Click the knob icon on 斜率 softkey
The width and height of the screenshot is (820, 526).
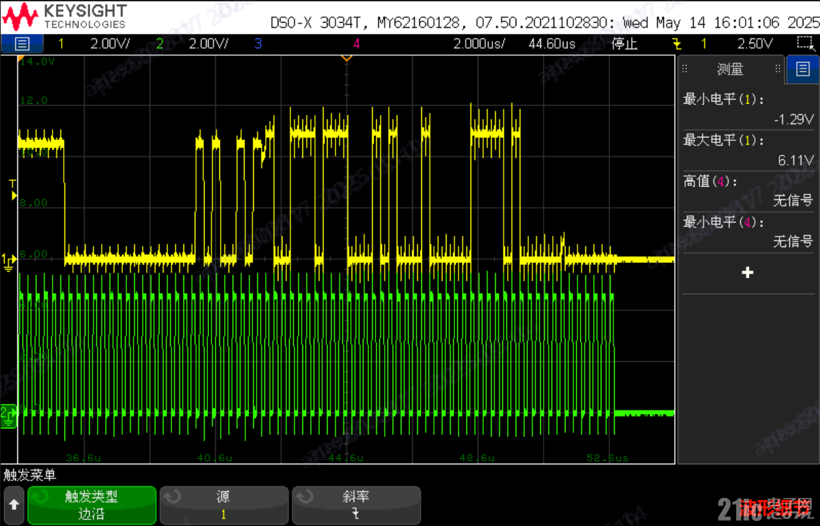(304, 496)
